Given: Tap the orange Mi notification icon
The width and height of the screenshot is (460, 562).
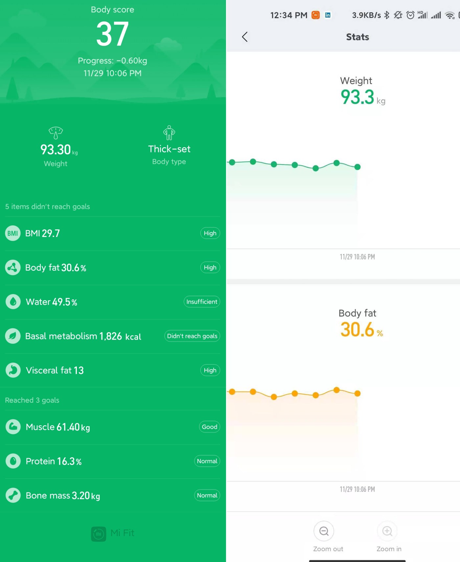Looking at the screenshot, I should 315,15.
